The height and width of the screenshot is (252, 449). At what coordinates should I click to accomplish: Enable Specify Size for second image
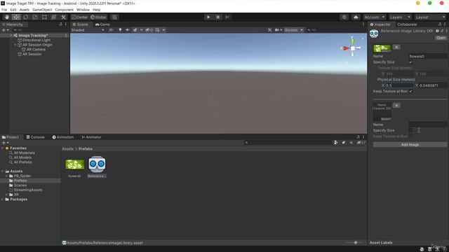click(x=410, y=130)
